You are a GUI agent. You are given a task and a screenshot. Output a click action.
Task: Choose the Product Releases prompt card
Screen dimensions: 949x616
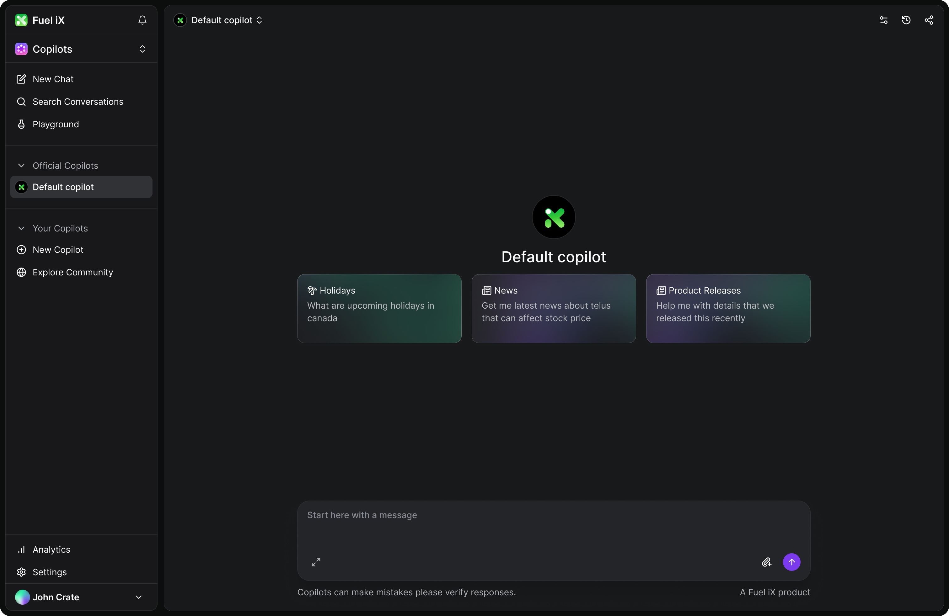pyautogui.click(x=728, y=308)
